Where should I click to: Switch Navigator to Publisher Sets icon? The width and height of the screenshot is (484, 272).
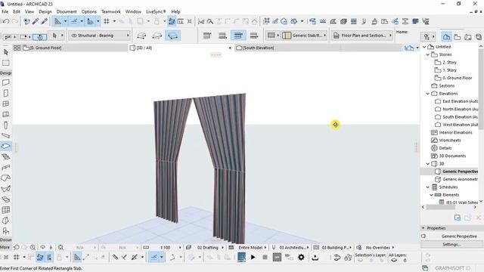pos(479,37)
